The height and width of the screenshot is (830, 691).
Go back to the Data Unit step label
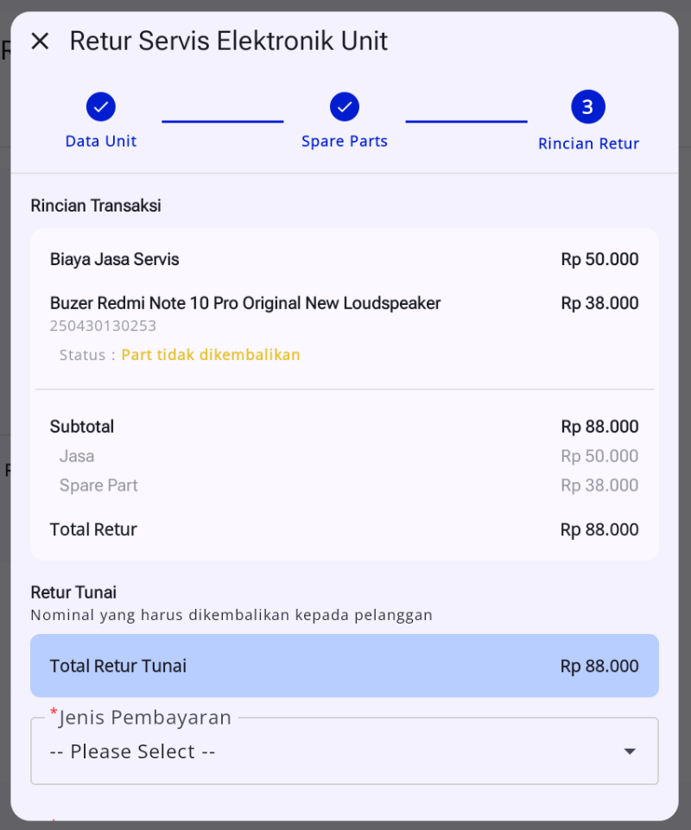pos(101,142)
